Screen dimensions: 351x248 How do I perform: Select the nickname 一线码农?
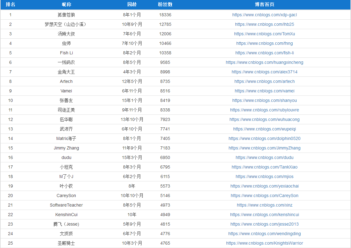[x=66, y=62]
